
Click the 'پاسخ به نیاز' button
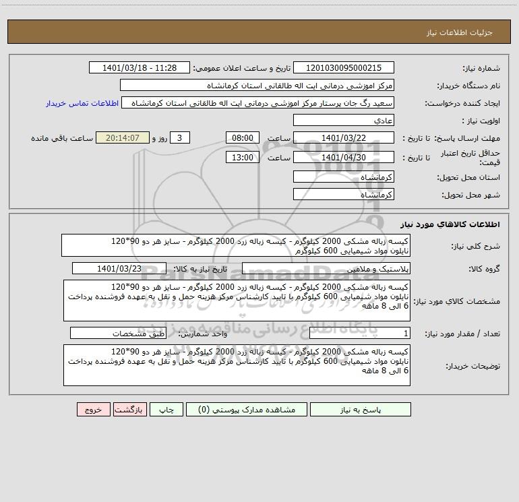[x=361, y=410]
